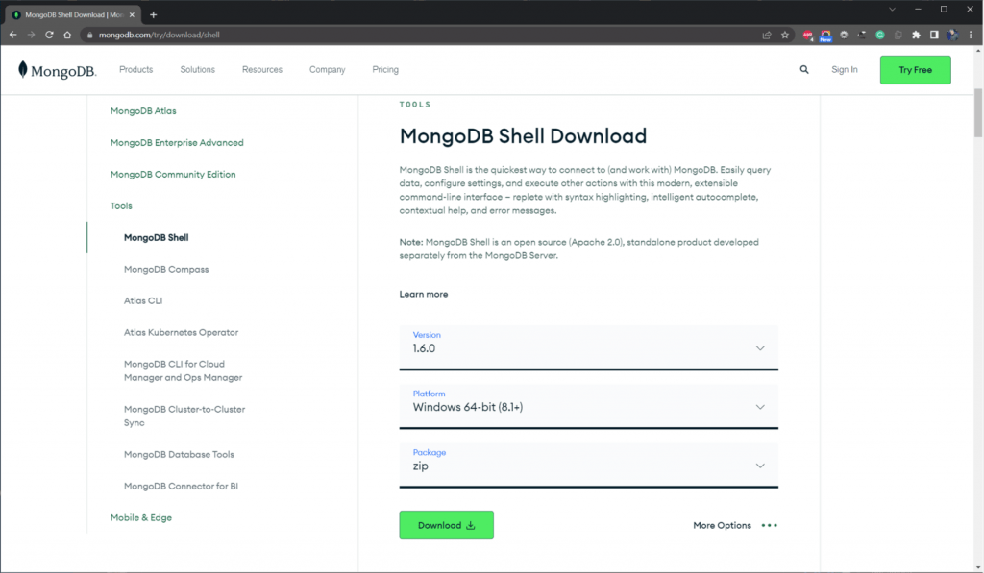
Task: Open the Extensions puzzle menu
Action: (916, 36)
